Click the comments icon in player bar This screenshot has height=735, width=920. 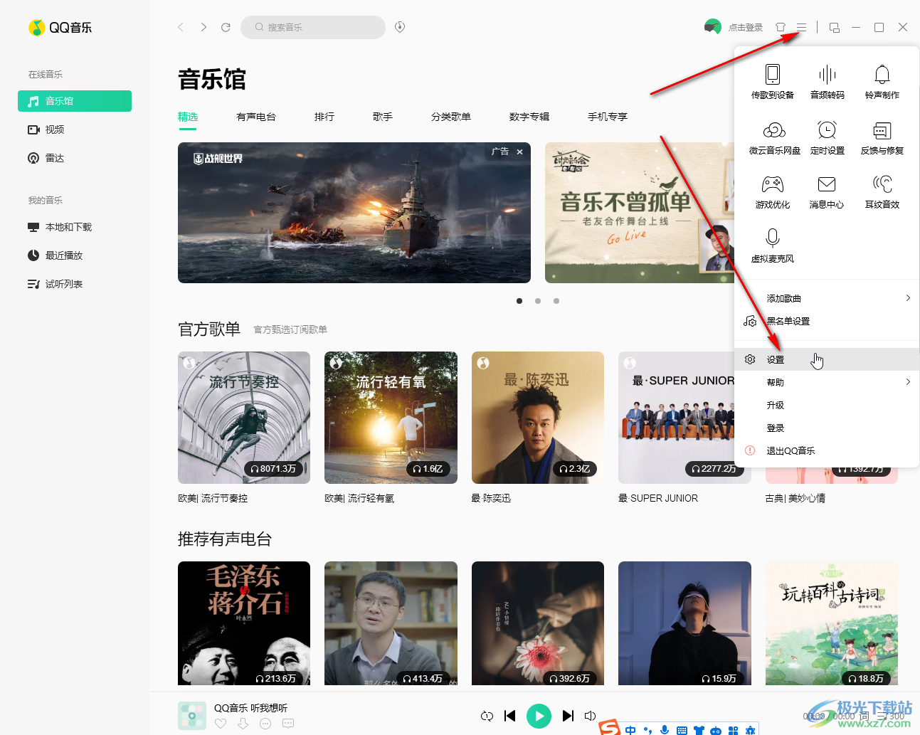point(288,724)
